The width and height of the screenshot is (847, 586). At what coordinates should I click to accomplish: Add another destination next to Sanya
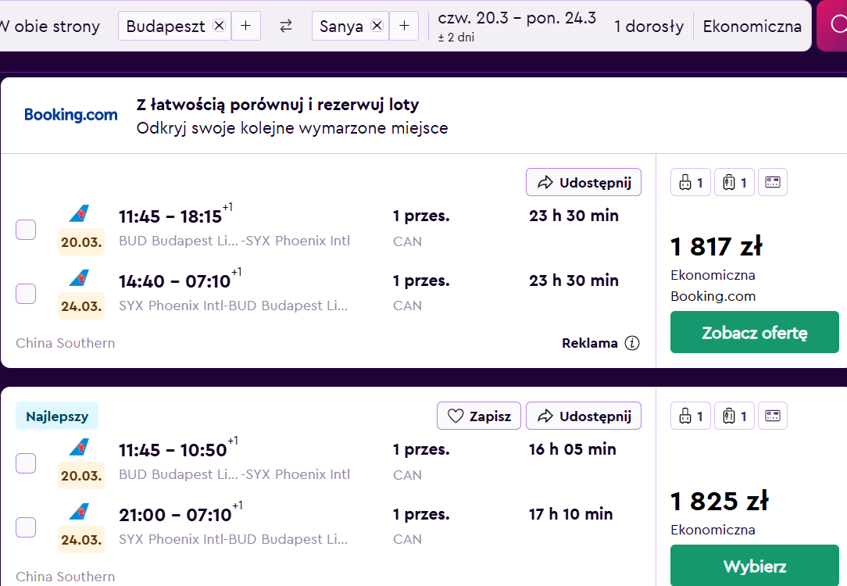pyautogui.click(x=404, y=26)
